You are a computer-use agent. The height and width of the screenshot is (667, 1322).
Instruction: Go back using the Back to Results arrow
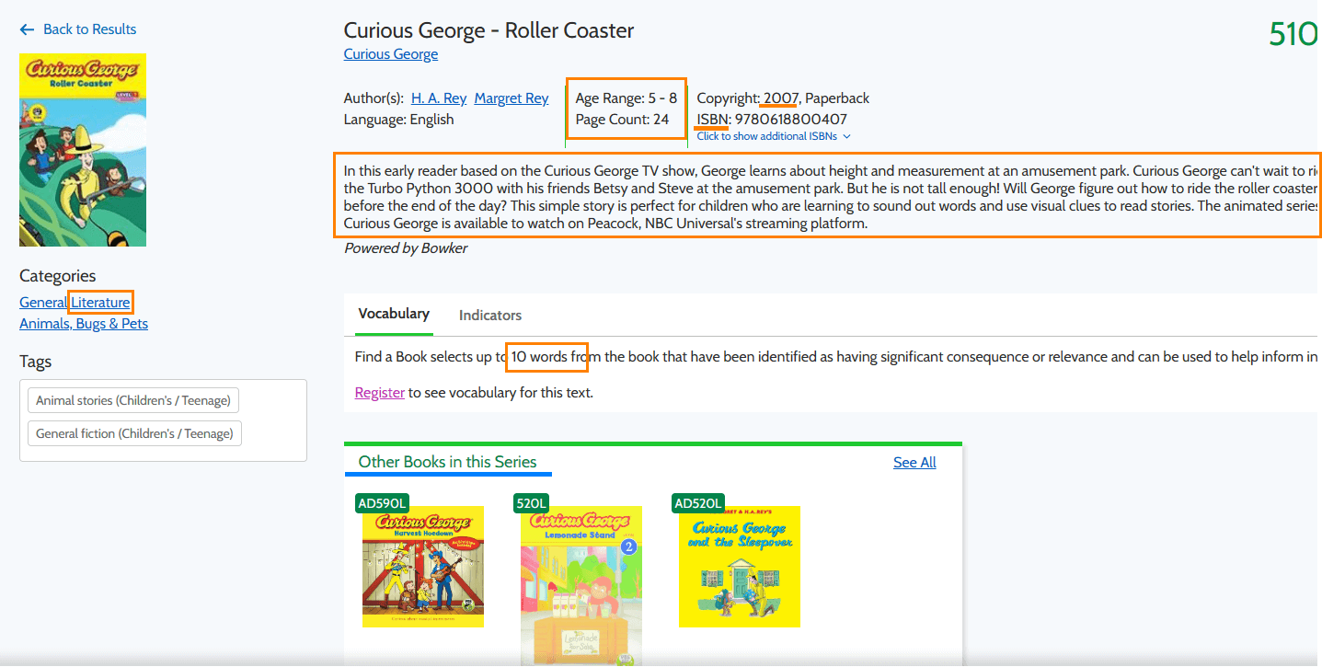click(27, 29)
